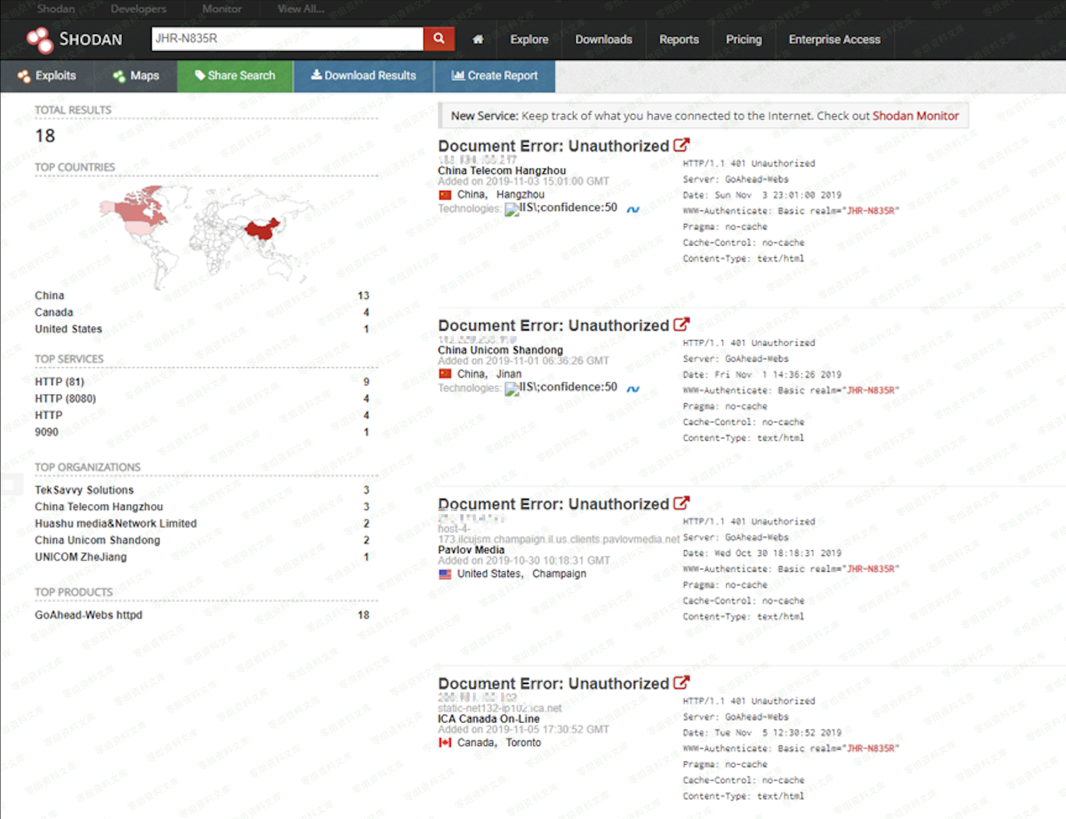
Task: Click the red search magnifier button
Action: 439,39
